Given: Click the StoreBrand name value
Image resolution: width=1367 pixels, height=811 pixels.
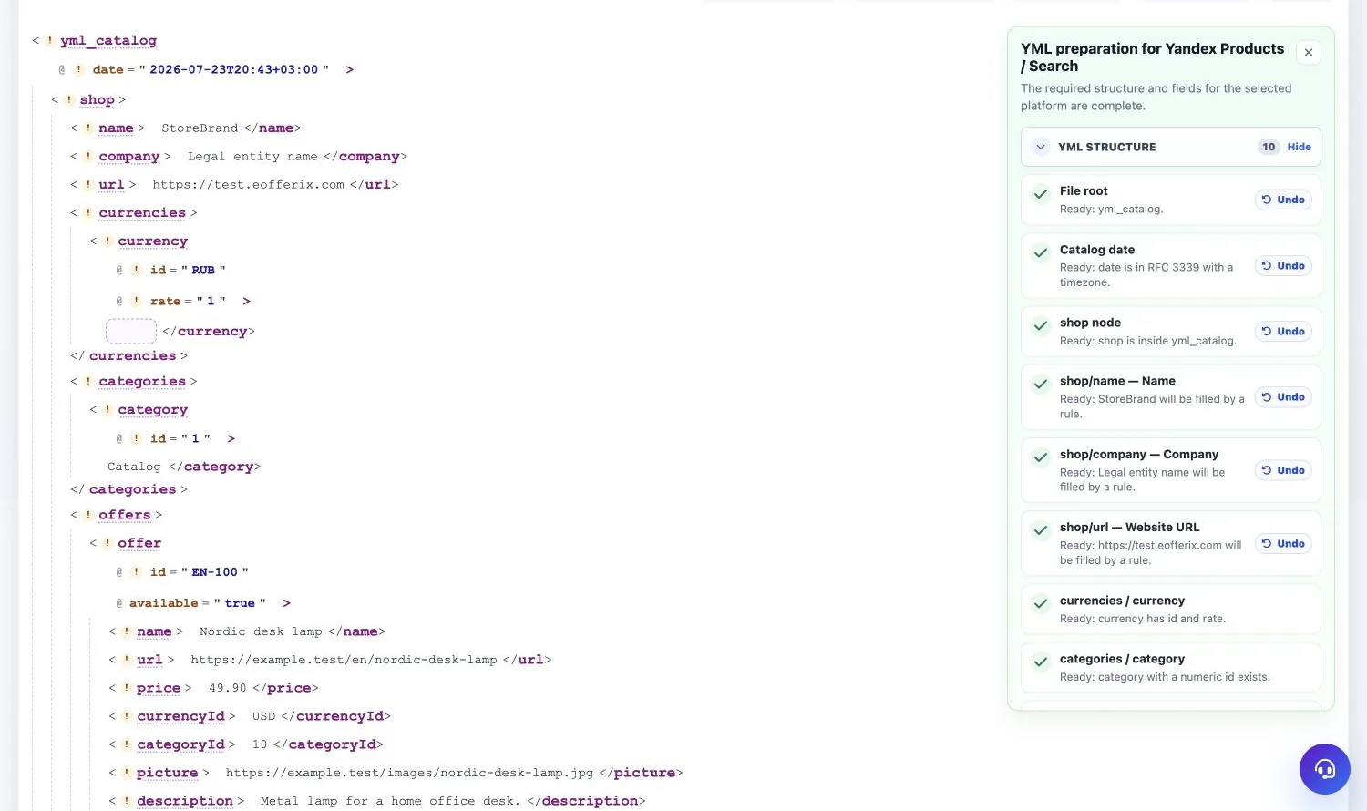Looking at the screenshot, I should (200, 128).
